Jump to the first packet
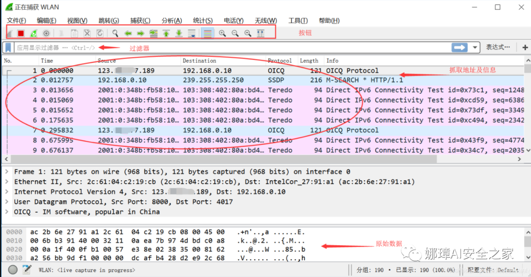Image resolution: width=531 pixels, height=277 pixels. click(x=166, y=33)
